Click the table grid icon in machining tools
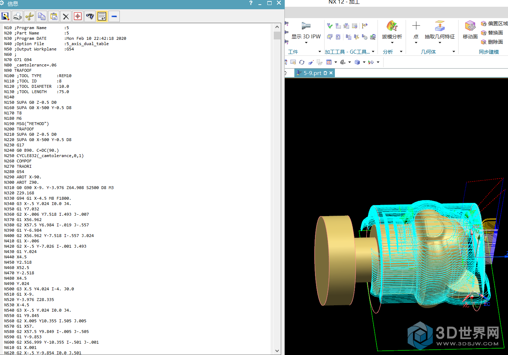 point(354,26)
